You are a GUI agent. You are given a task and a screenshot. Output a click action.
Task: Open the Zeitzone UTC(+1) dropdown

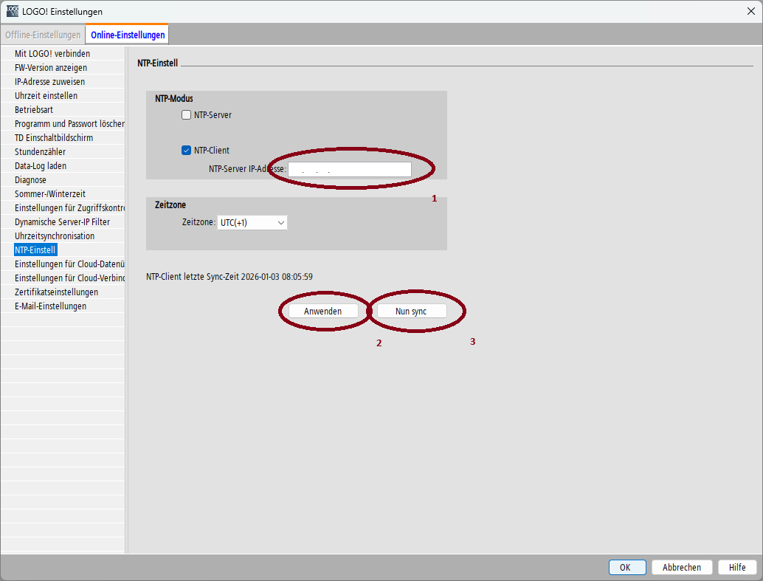(x=252, y=222)
